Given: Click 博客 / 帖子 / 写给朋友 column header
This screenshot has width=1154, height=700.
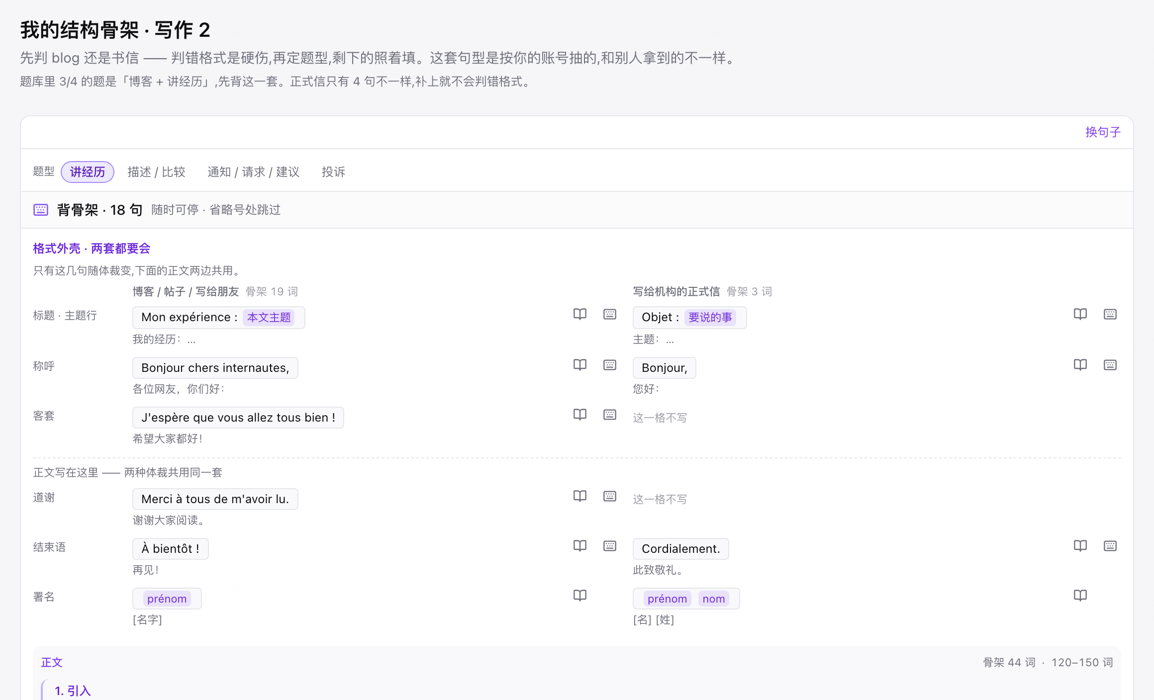Looking at the screenshot, I should tap(186, 292).
